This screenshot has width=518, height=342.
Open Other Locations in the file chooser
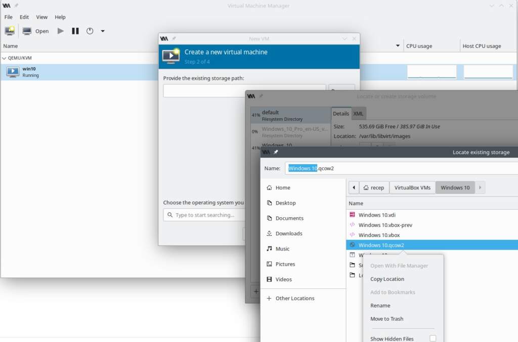tap(294, 298)
